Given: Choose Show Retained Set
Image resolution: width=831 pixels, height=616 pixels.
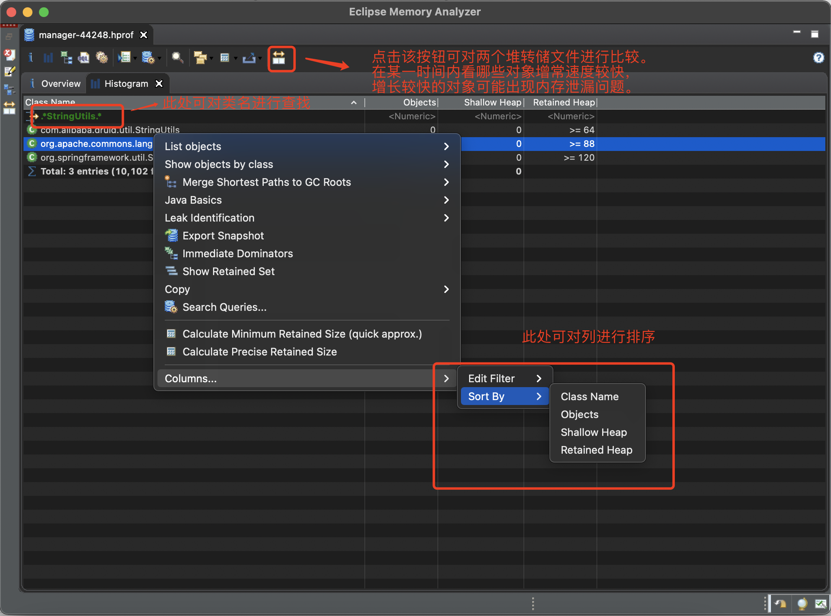Looking at the screenshot, I should click(307, 271).
